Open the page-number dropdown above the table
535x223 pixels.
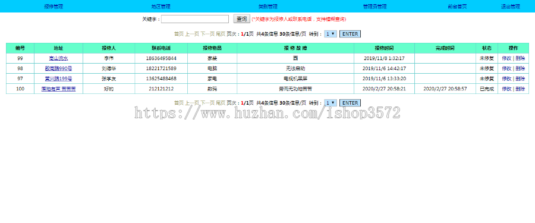(x=331, y=34)
